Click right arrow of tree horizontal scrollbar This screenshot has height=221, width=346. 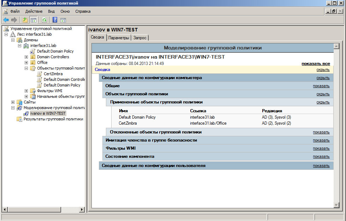click(82, 209)
